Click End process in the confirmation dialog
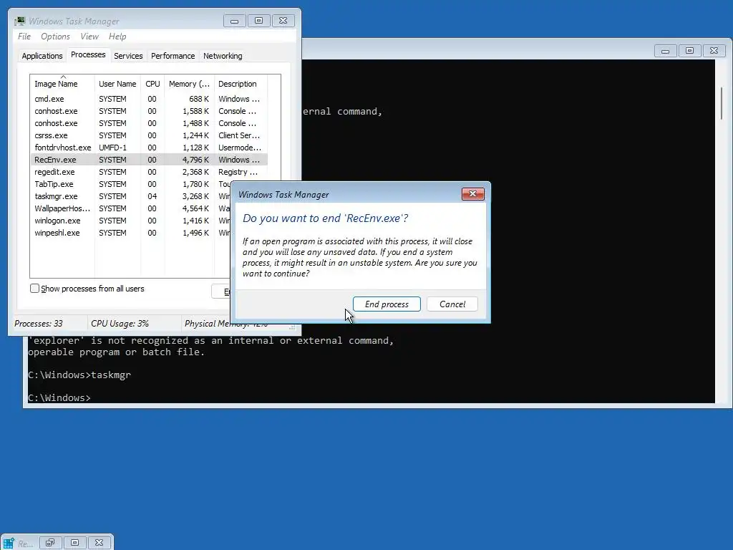The height and width of the screenshot is (550, 733). click(387, 304)
